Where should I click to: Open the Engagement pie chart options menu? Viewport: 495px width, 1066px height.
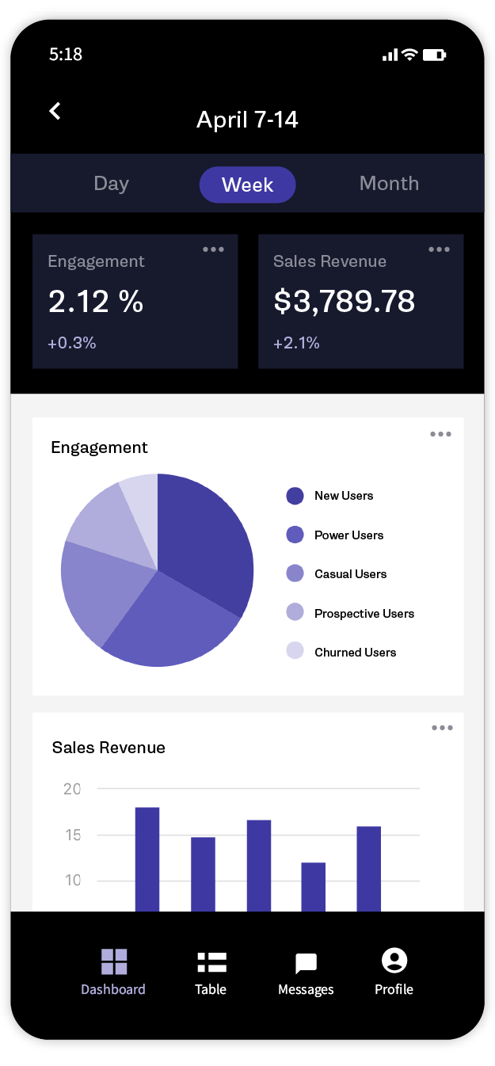pos(441,434)
